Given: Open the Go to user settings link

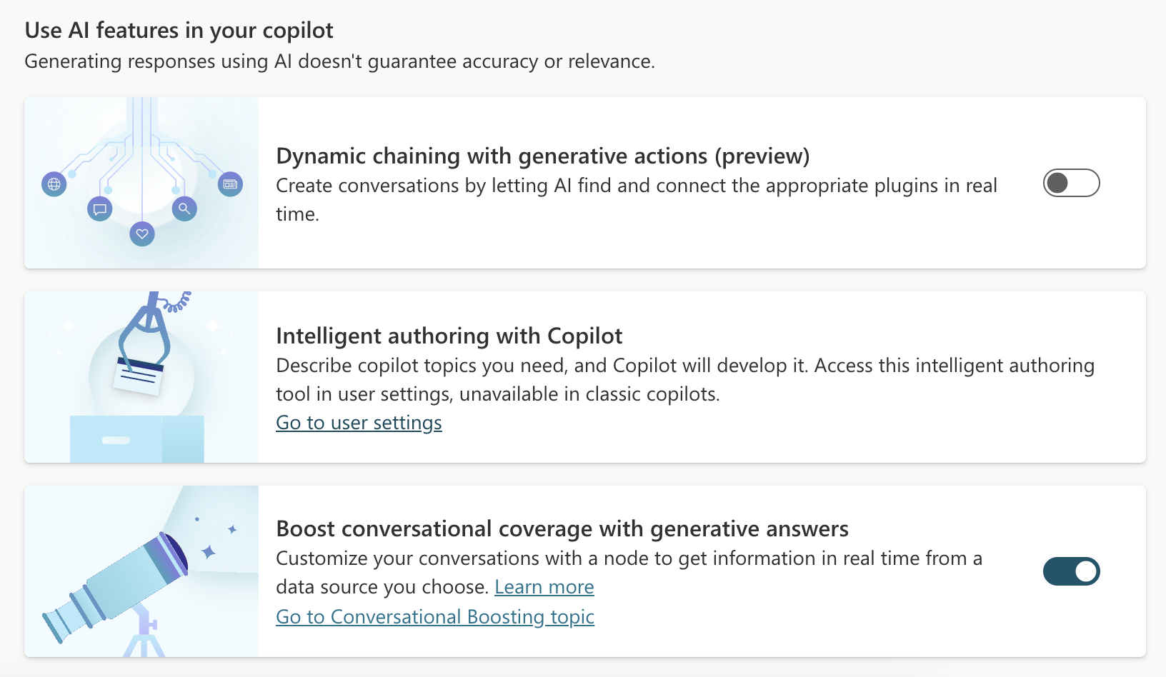Looking at the screenshot, I should point(359,423).
